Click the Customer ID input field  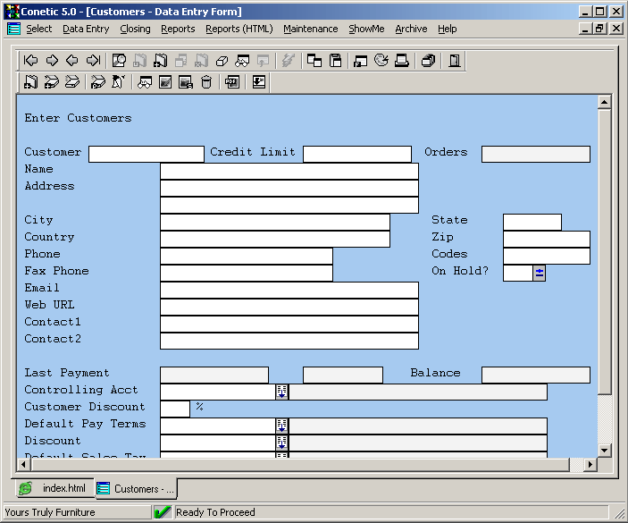click(x=147, y=154)
